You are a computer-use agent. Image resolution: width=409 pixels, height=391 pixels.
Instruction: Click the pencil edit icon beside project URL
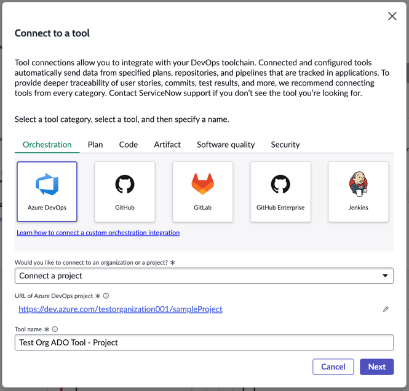point(386,309)
